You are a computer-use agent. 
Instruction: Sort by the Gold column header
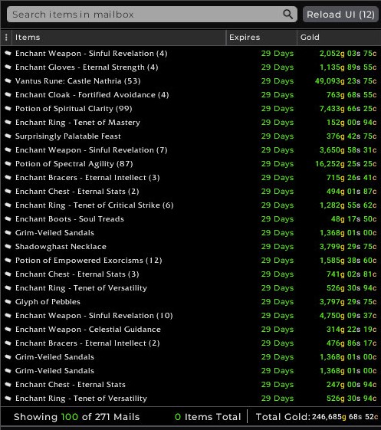pyautogui.click(x=339, y=38)
